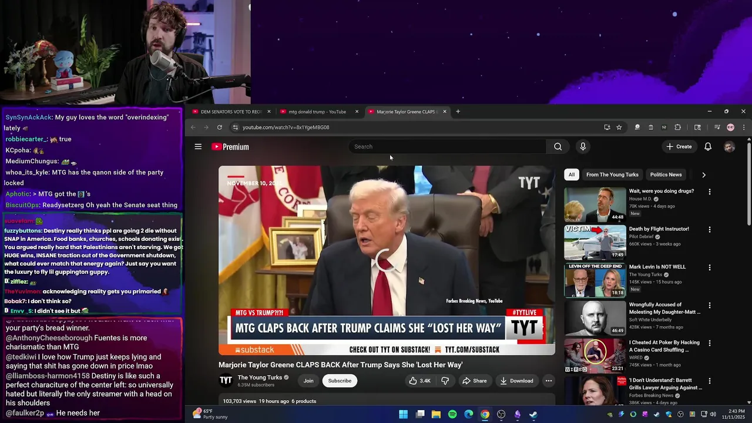Click the Download button
Image resolution: width=752 pixels, height=423 pixels.
517,381
